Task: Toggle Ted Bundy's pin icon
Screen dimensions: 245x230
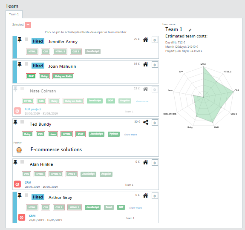Action: click(x=15, y=122)
